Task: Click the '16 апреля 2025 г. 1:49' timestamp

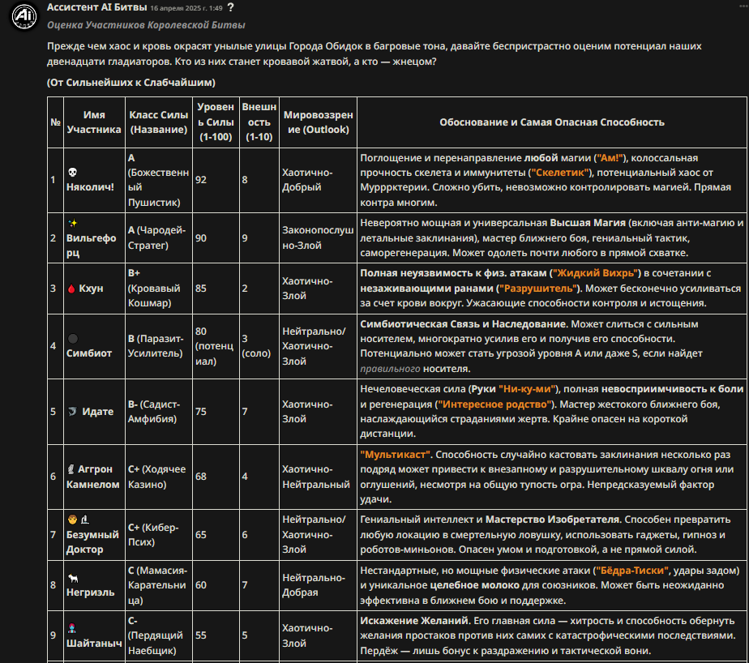Action: (x=186, y=8)
